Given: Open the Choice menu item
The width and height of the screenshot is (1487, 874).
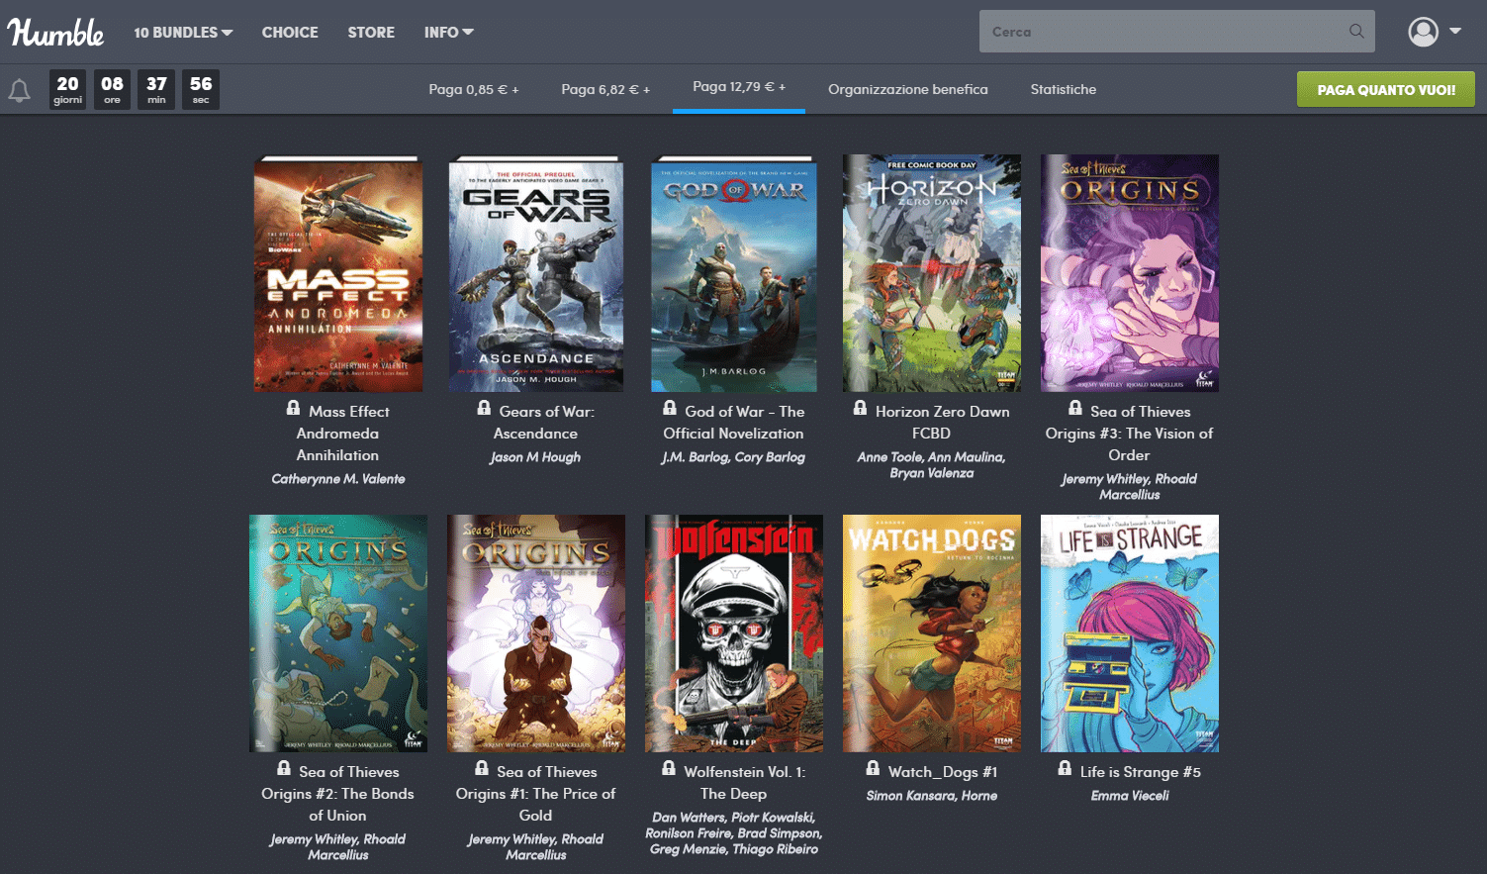Looking at the screenshot, I should (x=290, y=33).
